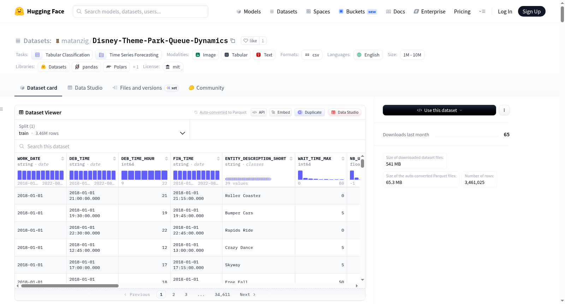Image resolution: width=565 pixels, height=304 pixels.
Task: Open the left sidebar hamburger icon
Action: [x=1, y=109]
